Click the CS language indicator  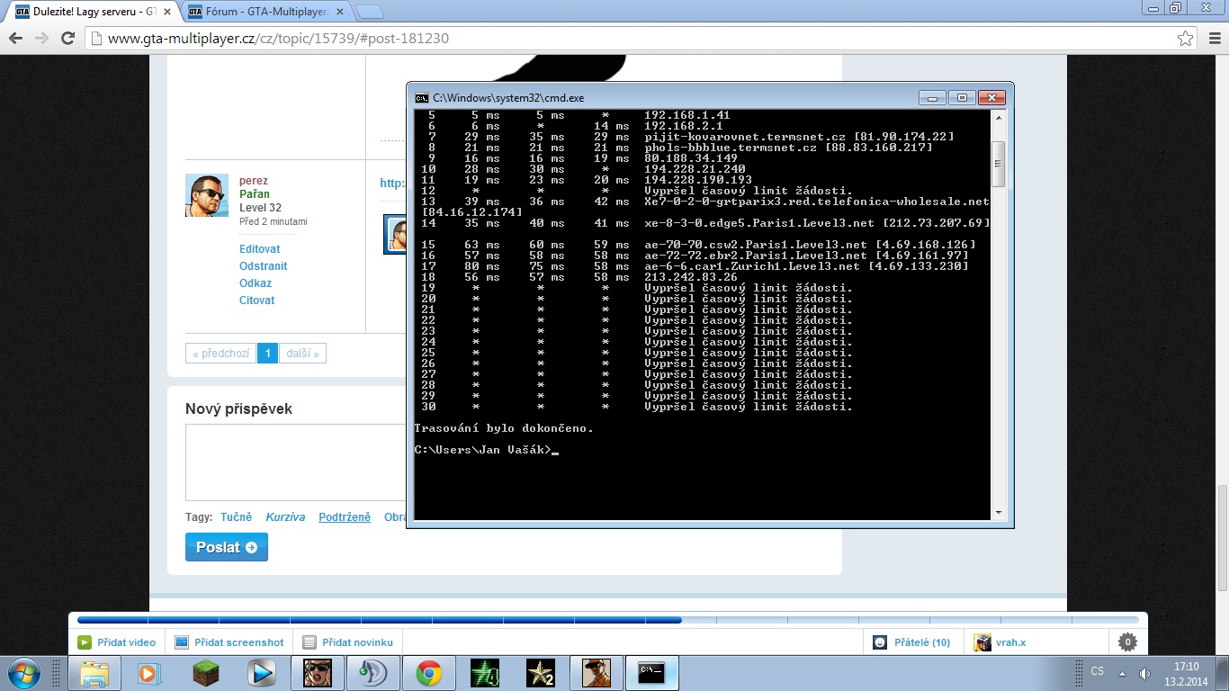click(1097, 671)
